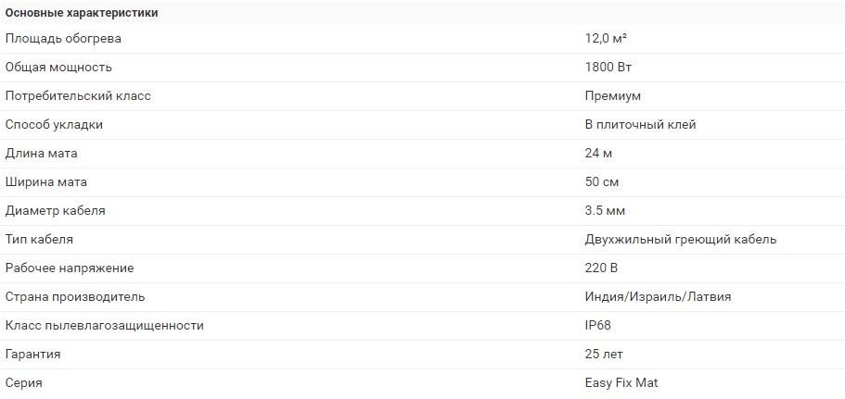Select the "В плиточный клей" value
The height and width of the screenshot is (399, 845).
point(640,125)
